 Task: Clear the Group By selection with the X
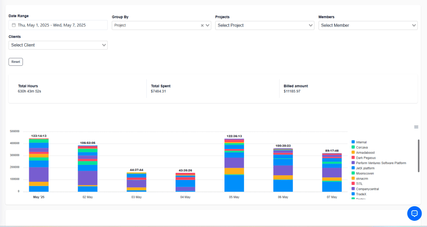point(202,25)
